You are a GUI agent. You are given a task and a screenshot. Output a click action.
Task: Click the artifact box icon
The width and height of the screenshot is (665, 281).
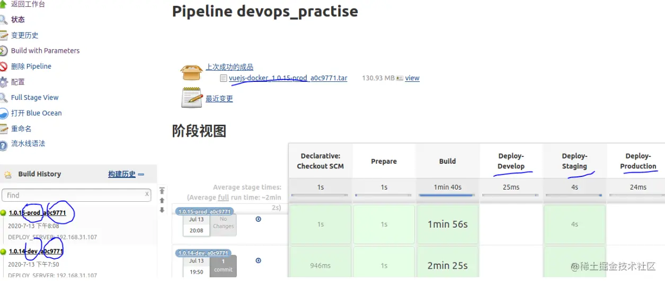[x=191, y=73]
